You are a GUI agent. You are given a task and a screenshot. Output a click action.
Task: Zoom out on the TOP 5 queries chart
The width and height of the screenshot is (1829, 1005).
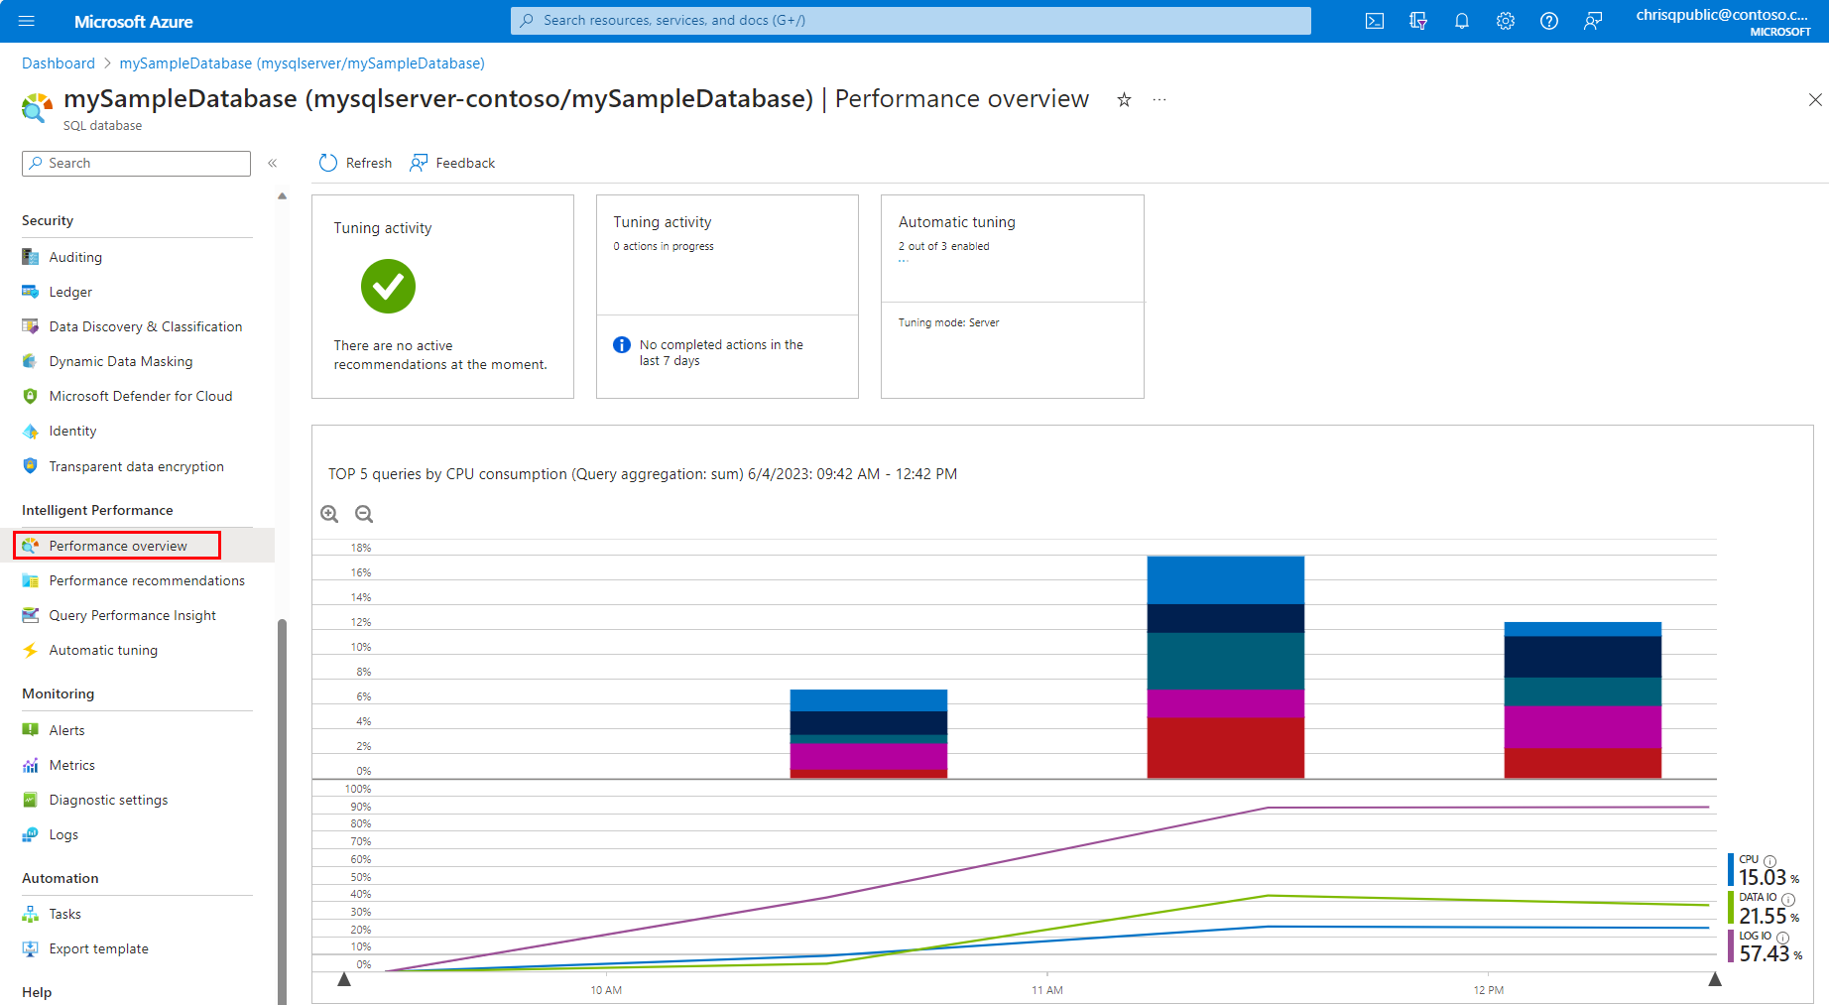pyautogui.click(x=364, y=514)
